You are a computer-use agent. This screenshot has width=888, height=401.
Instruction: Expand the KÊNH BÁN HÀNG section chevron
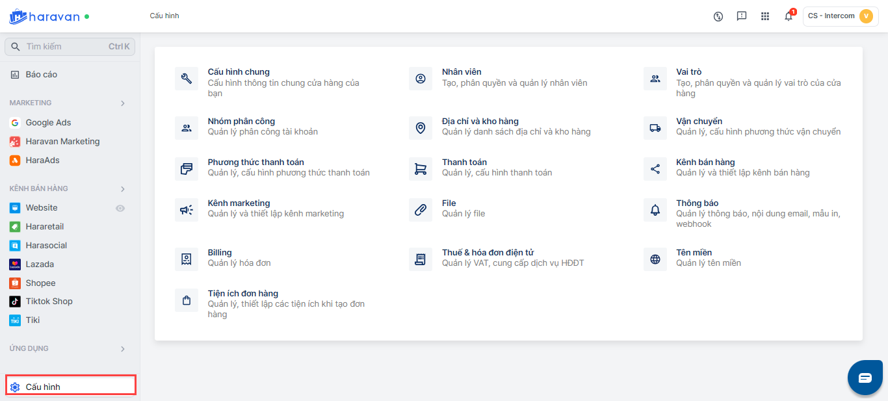pos(123,189)
